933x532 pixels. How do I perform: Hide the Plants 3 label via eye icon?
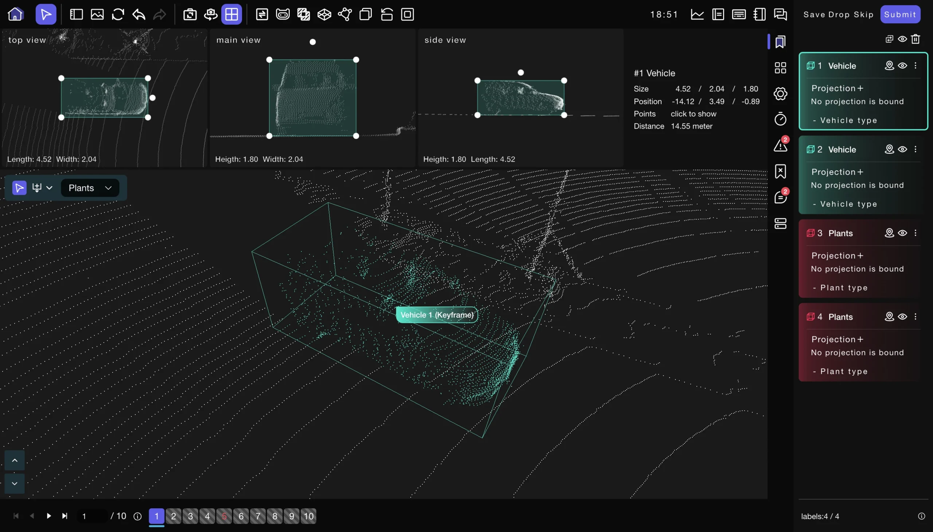click(x=902, y=233)
